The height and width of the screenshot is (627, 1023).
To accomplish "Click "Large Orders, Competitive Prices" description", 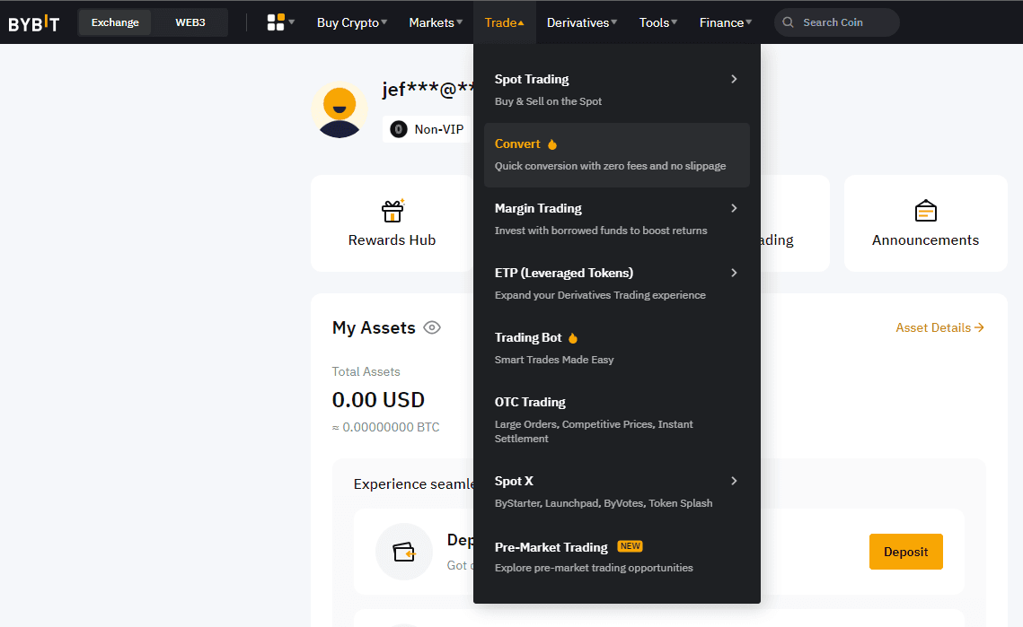I will [x=594, y=431].
